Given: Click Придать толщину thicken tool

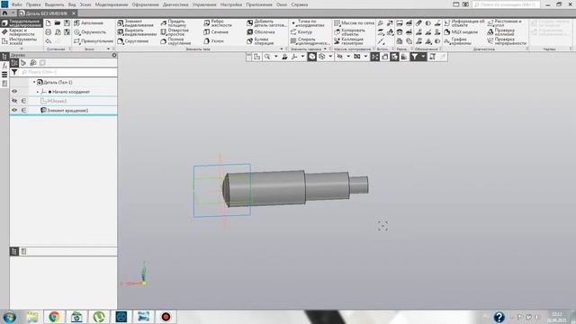Looking at the screenshot, I should [x=174, y=23].
